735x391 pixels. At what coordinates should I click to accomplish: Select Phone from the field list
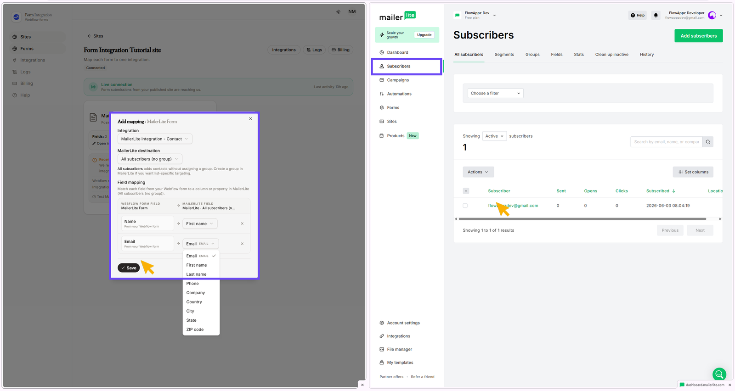tap(201, 284)
